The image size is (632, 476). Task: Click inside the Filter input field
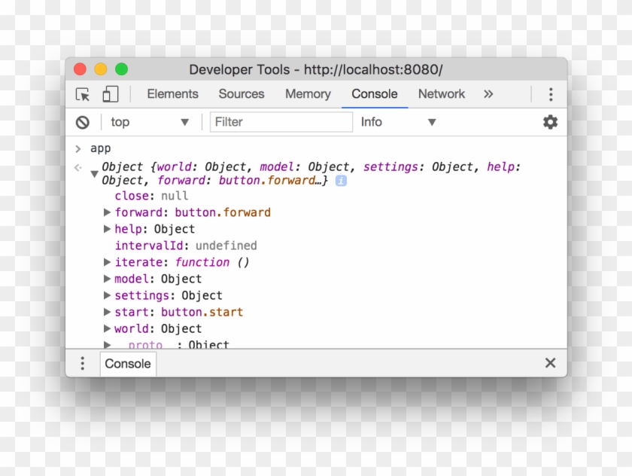[x=281, y=122]
